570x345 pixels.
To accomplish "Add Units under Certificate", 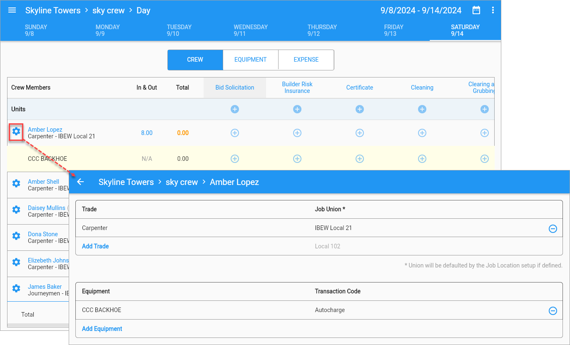I will click(x=360, y=109).
